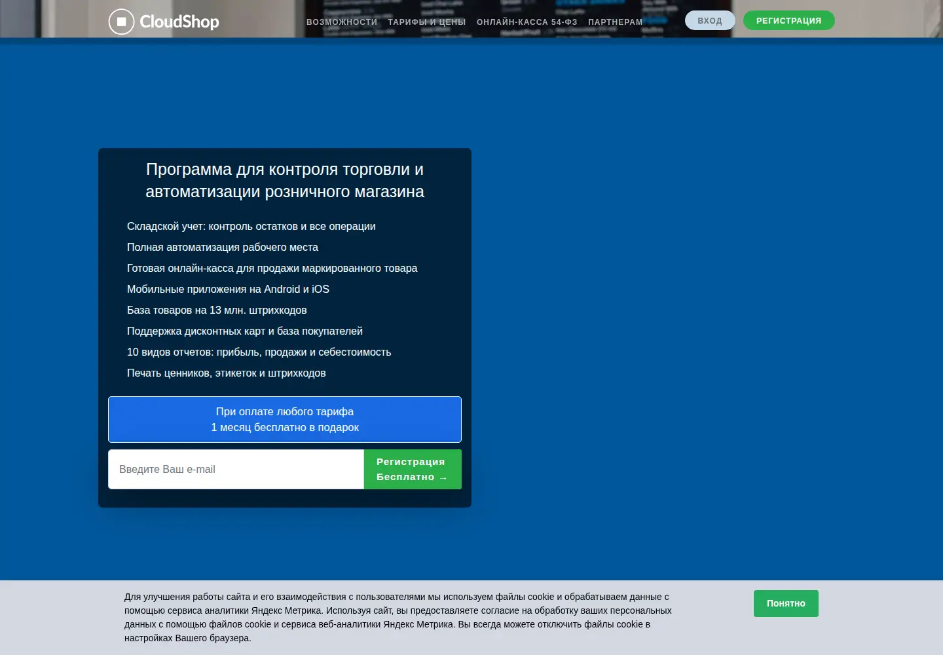This screenshot has height=655, width=943.
Task: Open the ПАРТНЕРАМ menu item
Action: [616, 22]
